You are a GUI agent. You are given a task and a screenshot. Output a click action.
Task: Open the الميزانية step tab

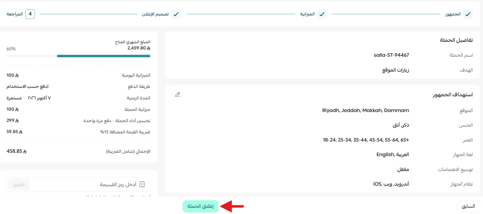click(307, 14)
